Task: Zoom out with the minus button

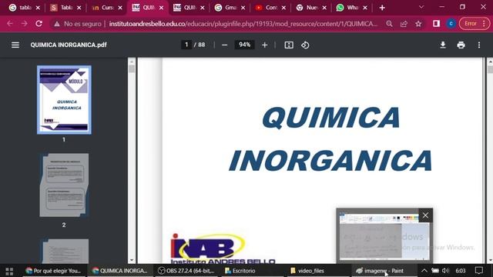Action: [x=224, y=45]
